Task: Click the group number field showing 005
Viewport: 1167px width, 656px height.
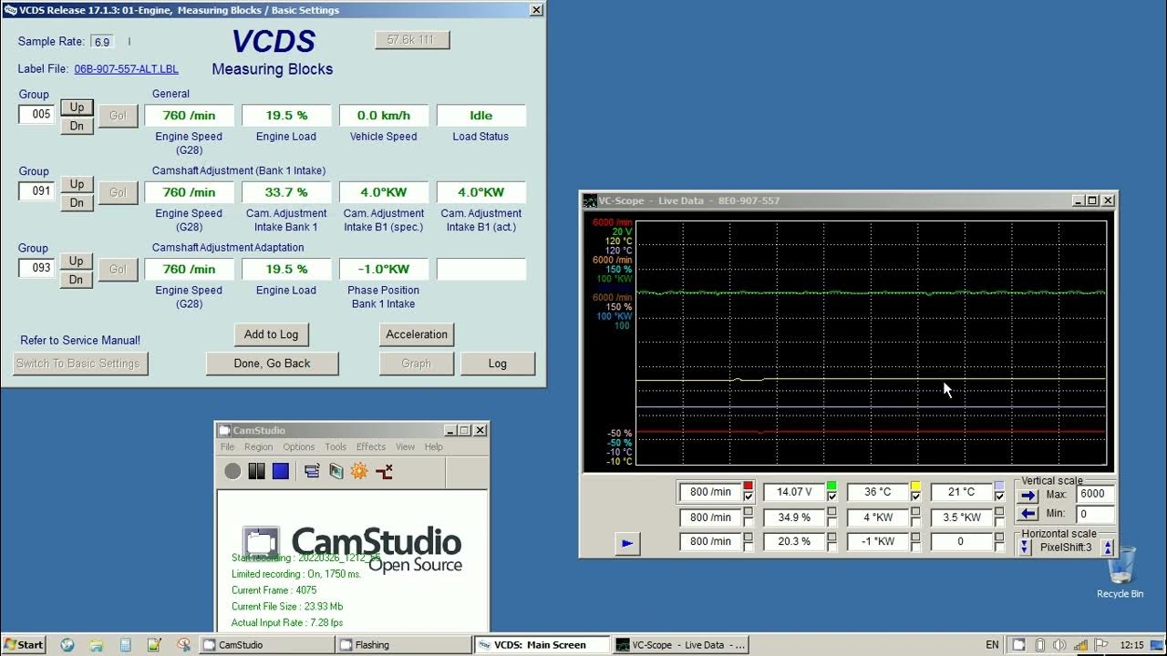Action: pyautogui.click(x=37, y=115)
